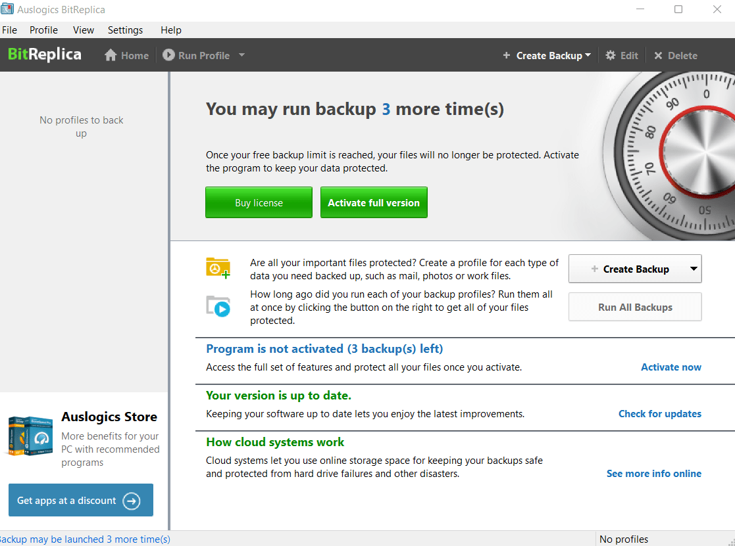Click Get apps at a discount button
Image resolution: width=735 pixels, height=546 pixels.
[x=81, y=501]
